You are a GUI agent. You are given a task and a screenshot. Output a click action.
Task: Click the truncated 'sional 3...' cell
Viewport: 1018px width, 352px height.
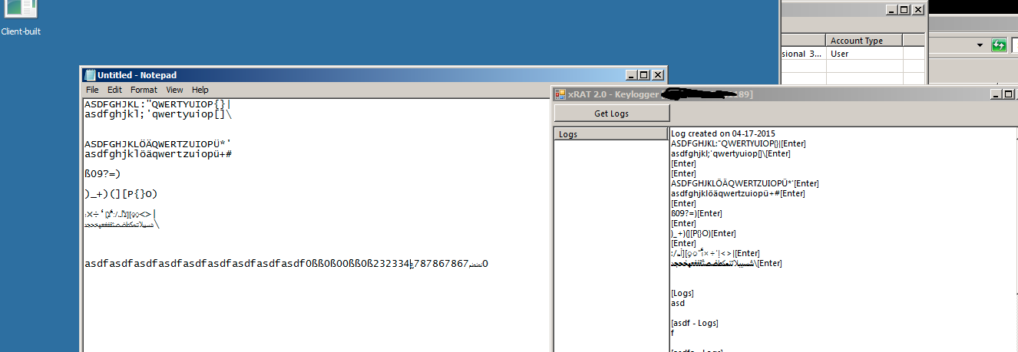804,54
